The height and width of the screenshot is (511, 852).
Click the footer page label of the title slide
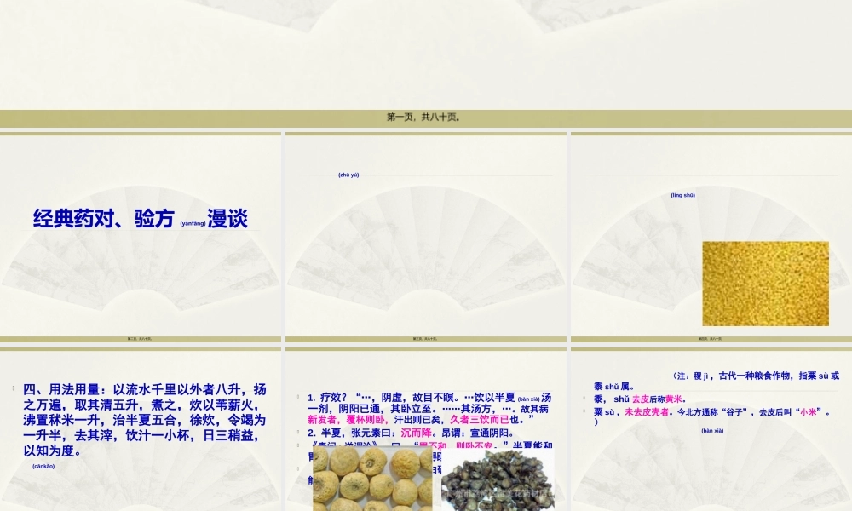[140, 339]
